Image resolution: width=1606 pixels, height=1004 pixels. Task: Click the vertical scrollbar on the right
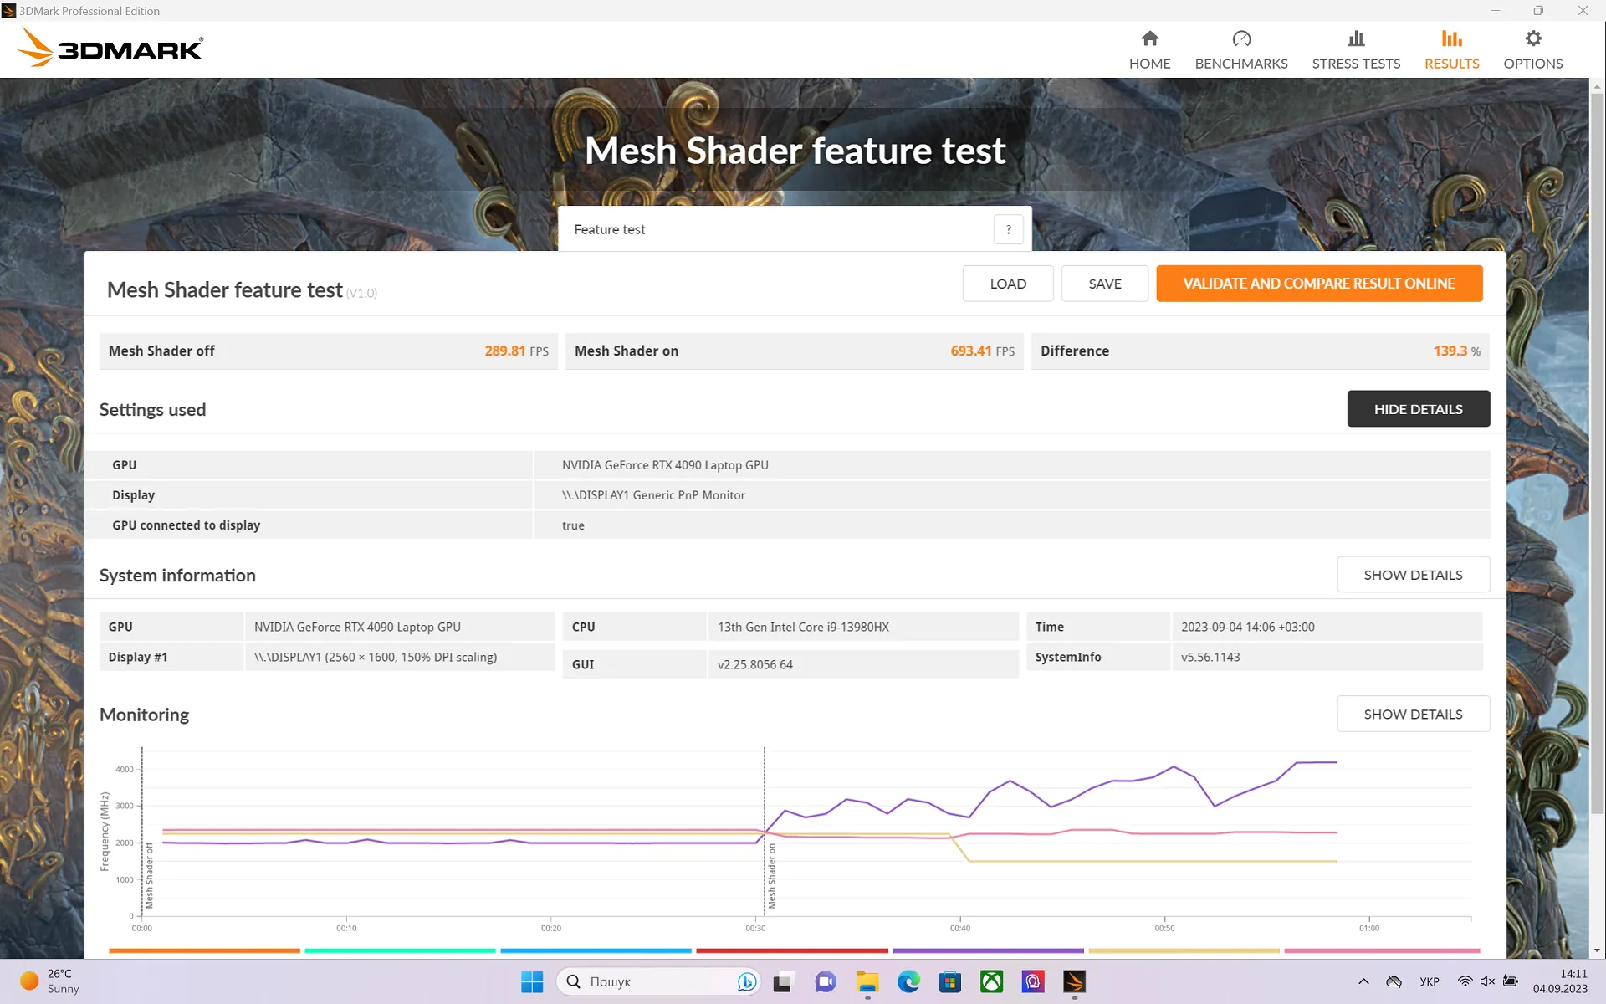1597,452
